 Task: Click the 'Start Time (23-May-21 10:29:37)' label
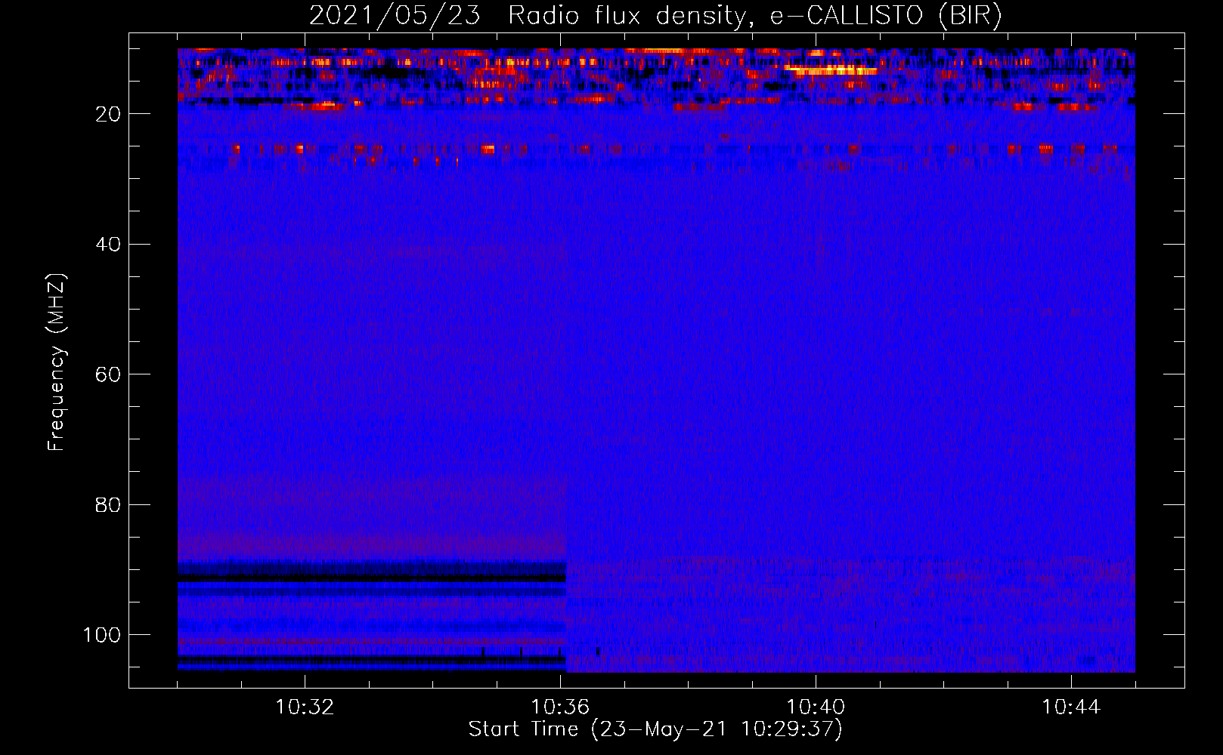[x=655, y=729]
